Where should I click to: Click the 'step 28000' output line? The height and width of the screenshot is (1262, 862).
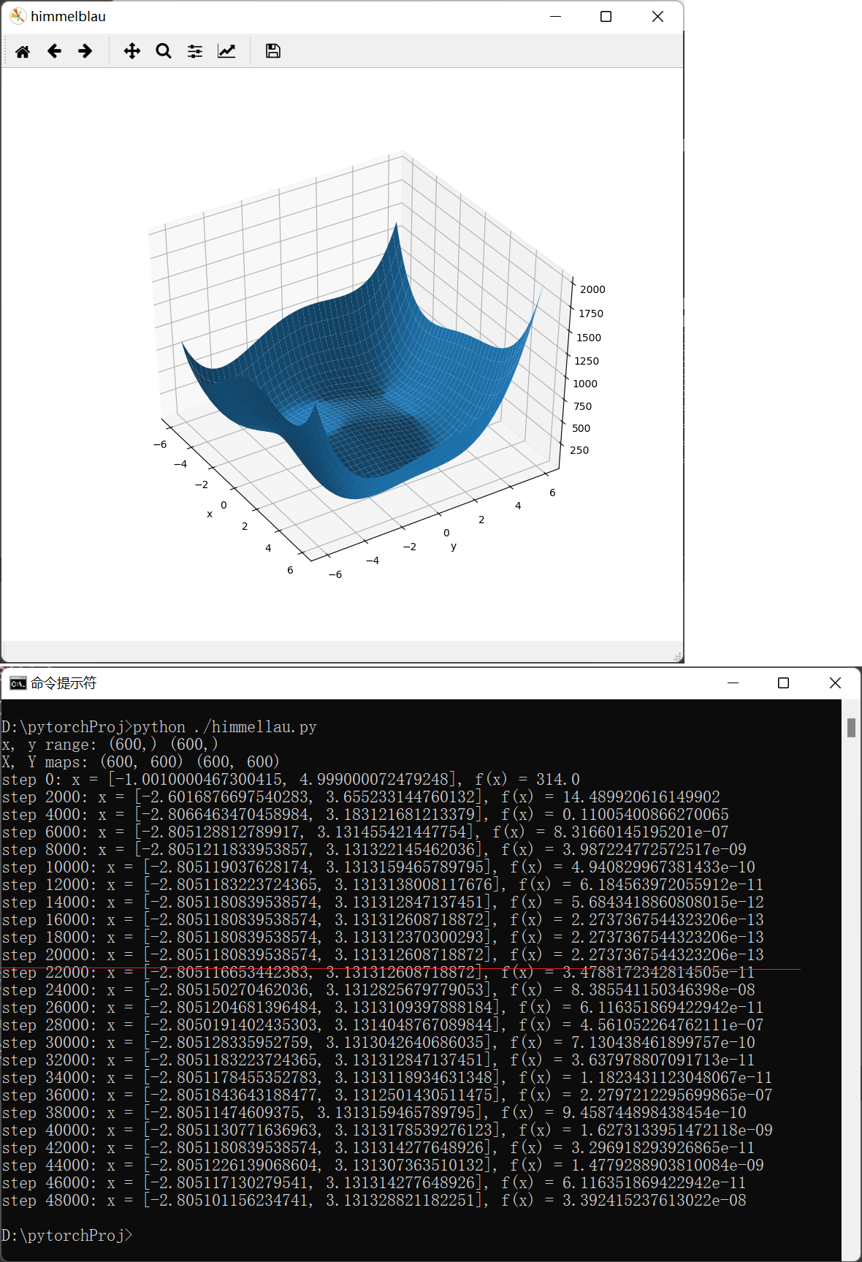point(383,1025)
